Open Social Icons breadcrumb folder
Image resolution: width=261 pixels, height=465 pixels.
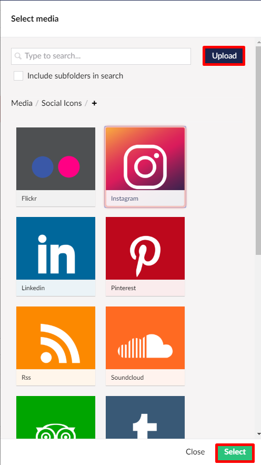tap(62, 103)
